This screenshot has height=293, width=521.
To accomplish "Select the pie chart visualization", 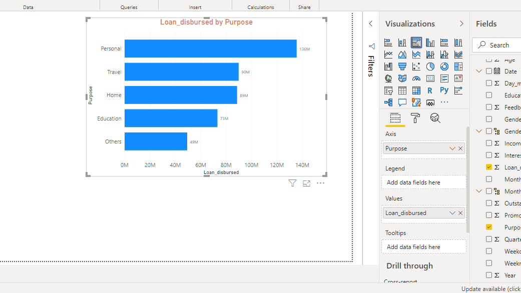I will pyautogui.click(x=430, y=66).
